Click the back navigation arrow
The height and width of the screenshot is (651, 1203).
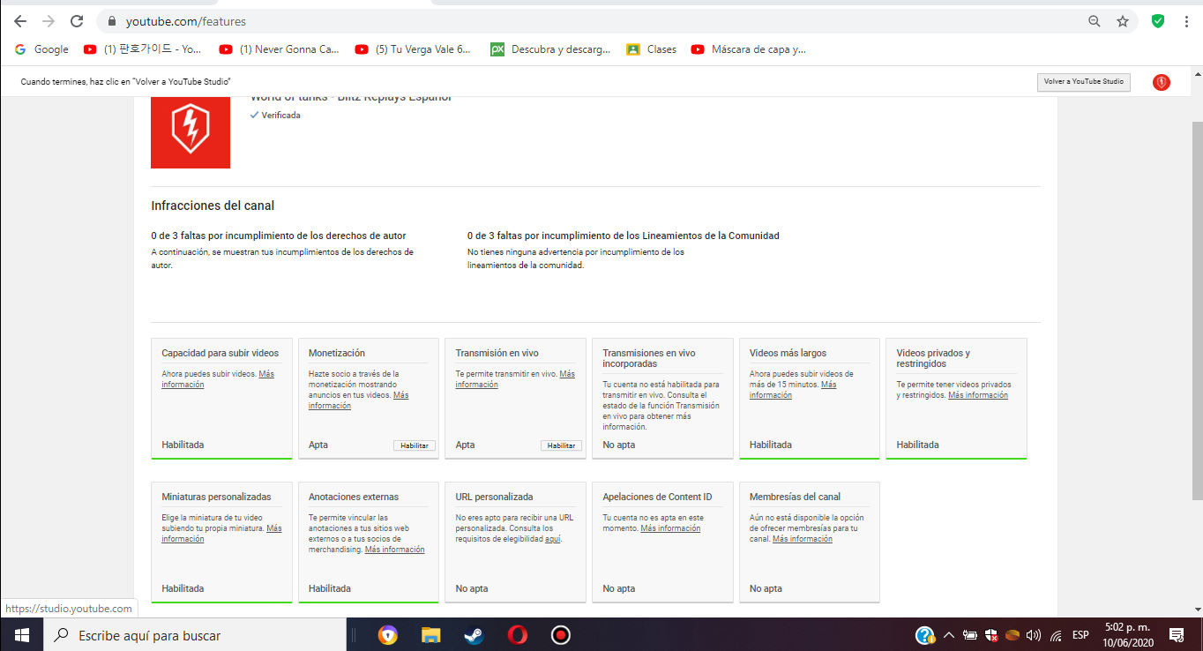click(19, 20)
